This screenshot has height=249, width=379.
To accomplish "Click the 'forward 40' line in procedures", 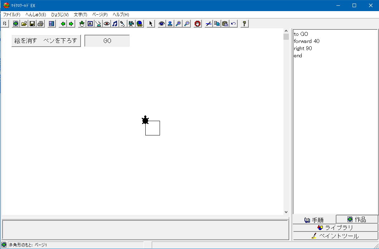I will [x=306, y=41].
